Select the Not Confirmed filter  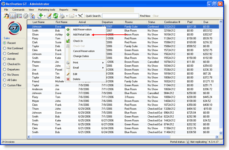click(x=13, y=48)
